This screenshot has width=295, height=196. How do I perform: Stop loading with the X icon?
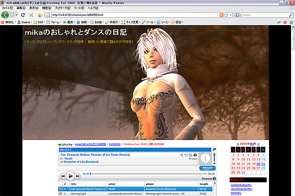point(31,15)
